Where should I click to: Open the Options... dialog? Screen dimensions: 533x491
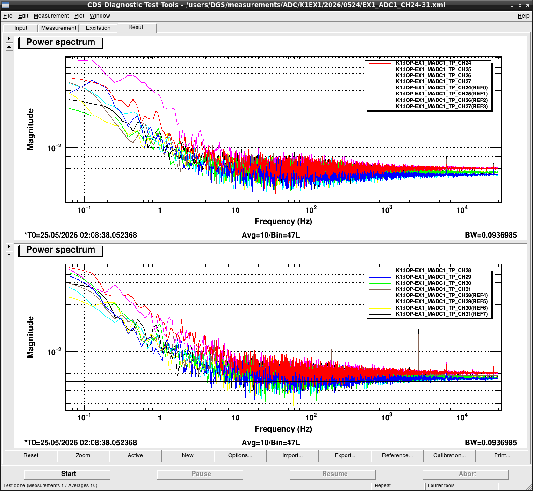pyautogui.click(x=240, y=455)
